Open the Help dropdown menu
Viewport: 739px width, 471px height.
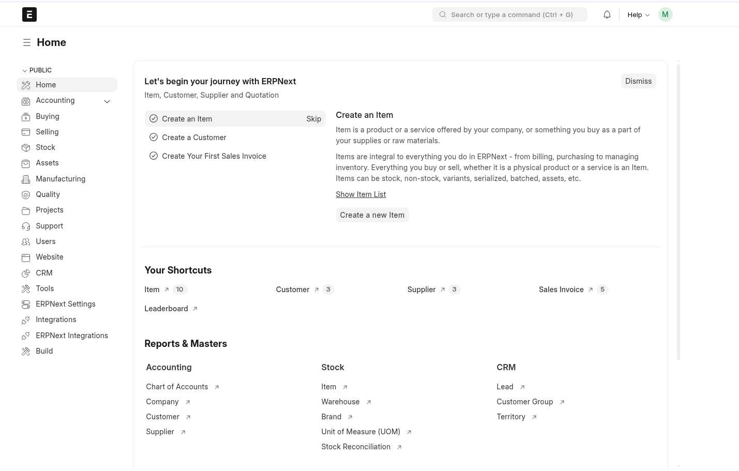(638, 14)
